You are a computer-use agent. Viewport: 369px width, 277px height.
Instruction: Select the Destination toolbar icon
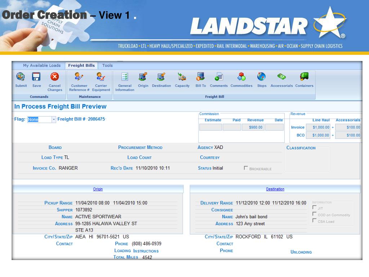161,77
